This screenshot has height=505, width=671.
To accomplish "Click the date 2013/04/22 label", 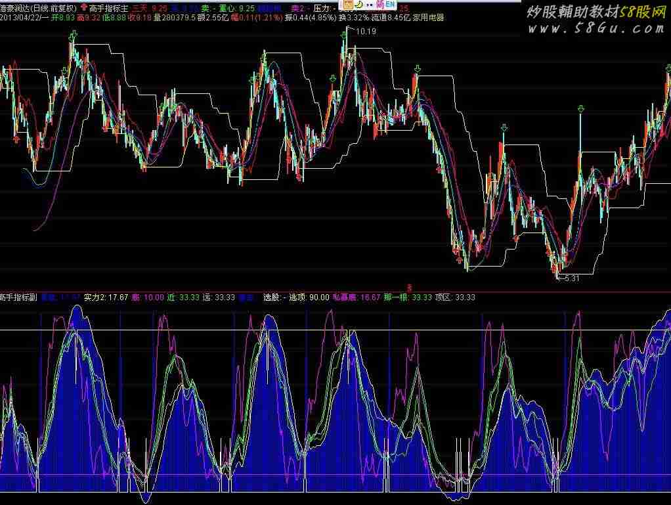I will click(20, 18).
